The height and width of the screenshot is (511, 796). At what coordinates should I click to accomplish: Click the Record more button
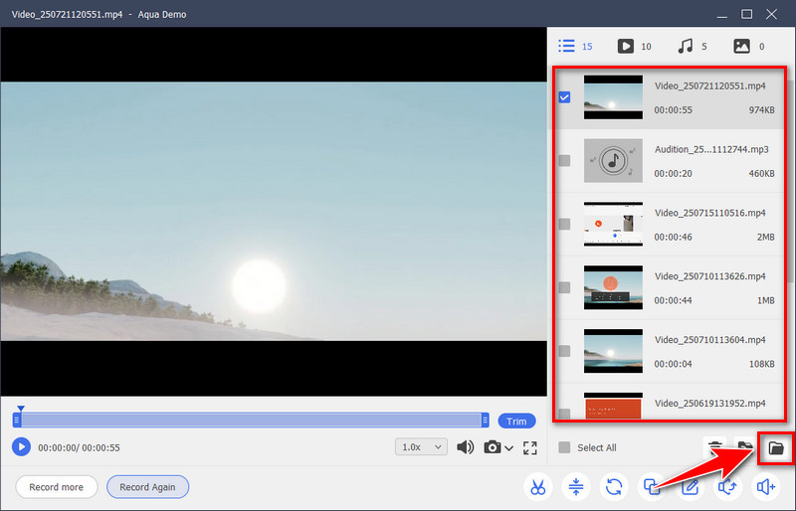(x=57, y=487)
